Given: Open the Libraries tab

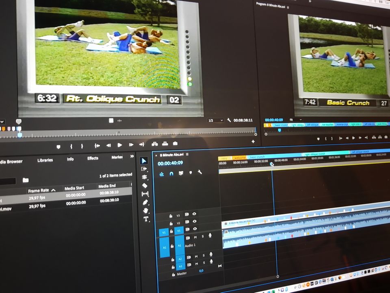Looking at the screenshot, I should coord(45,160).
